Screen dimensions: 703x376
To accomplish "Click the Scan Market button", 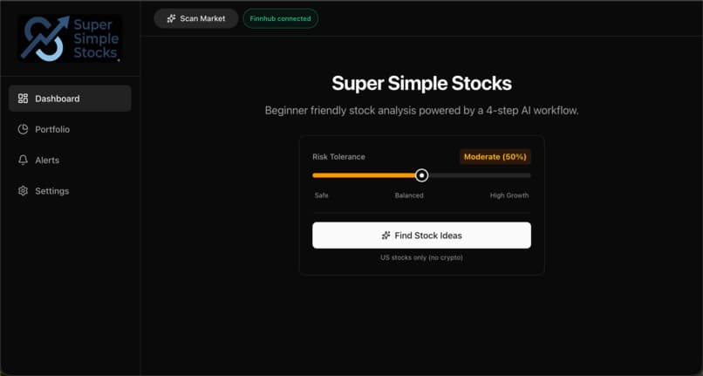I will point(196,18).
